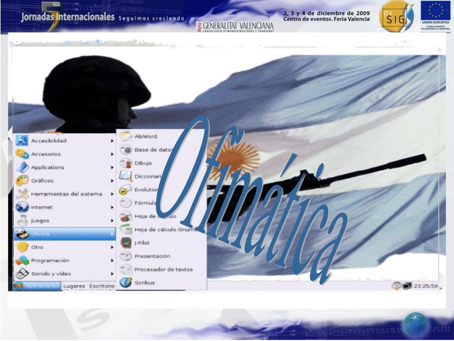Viewport: 454px width, 341px height.
Task: Open the Lugares panel menu
Action: tap(74, 286)
